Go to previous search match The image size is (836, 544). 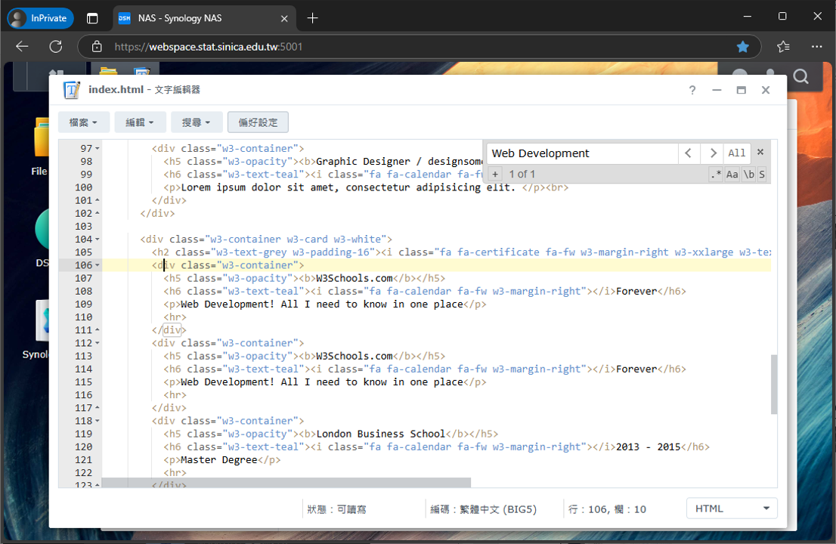point(689,153)
